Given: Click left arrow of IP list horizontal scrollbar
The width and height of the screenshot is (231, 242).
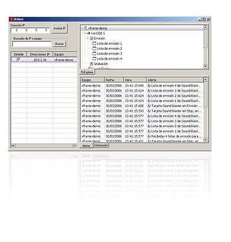Looking at the screenshot, I should pyautogui.click(x=13, y=146).
